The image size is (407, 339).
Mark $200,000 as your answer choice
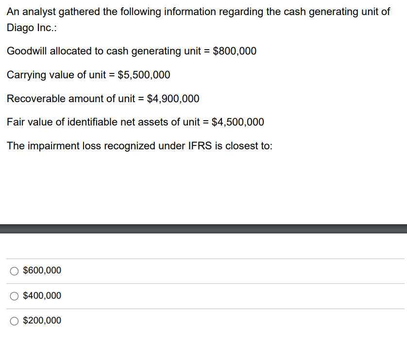tap(14, 321)
